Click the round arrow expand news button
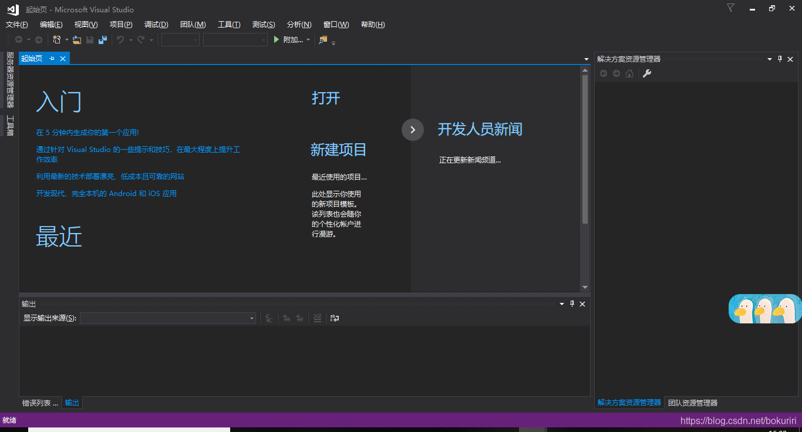 413,130
